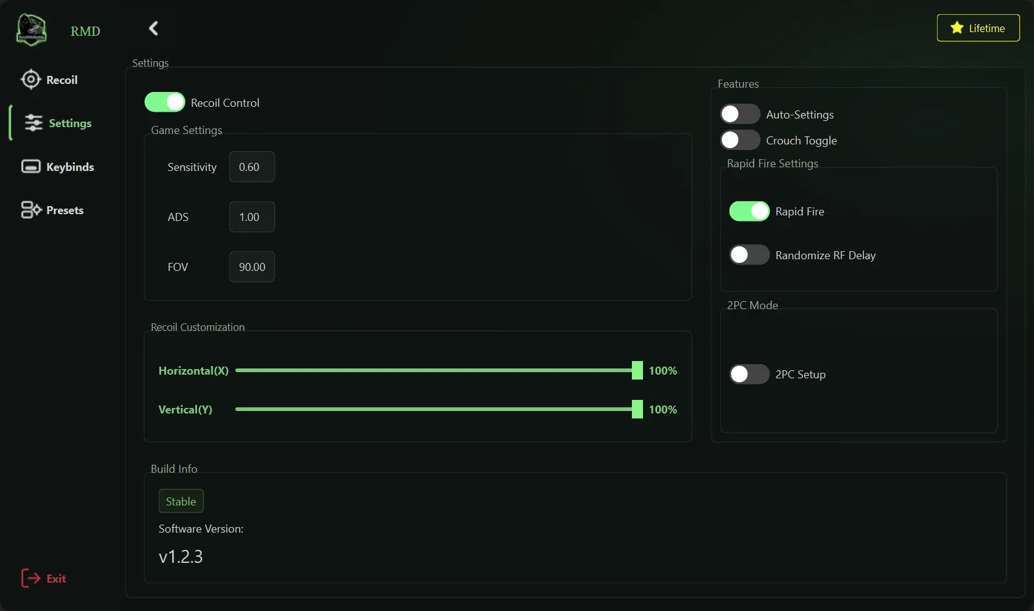1034x611 pixels.
Task: Open Keybinds using the keyboard icon
Action: pos(30,167)
